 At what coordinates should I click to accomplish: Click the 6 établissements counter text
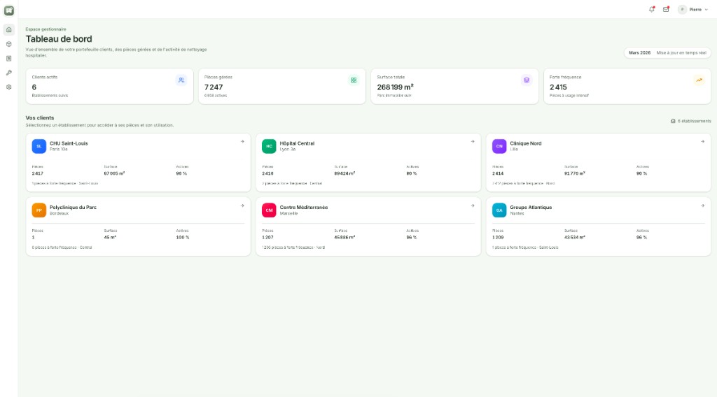pyautogui.click(x=694, y=121)
